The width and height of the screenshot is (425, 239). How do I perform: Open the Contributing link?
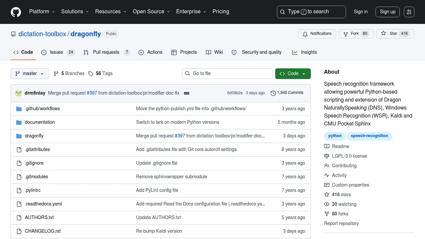tap(344, 166)
